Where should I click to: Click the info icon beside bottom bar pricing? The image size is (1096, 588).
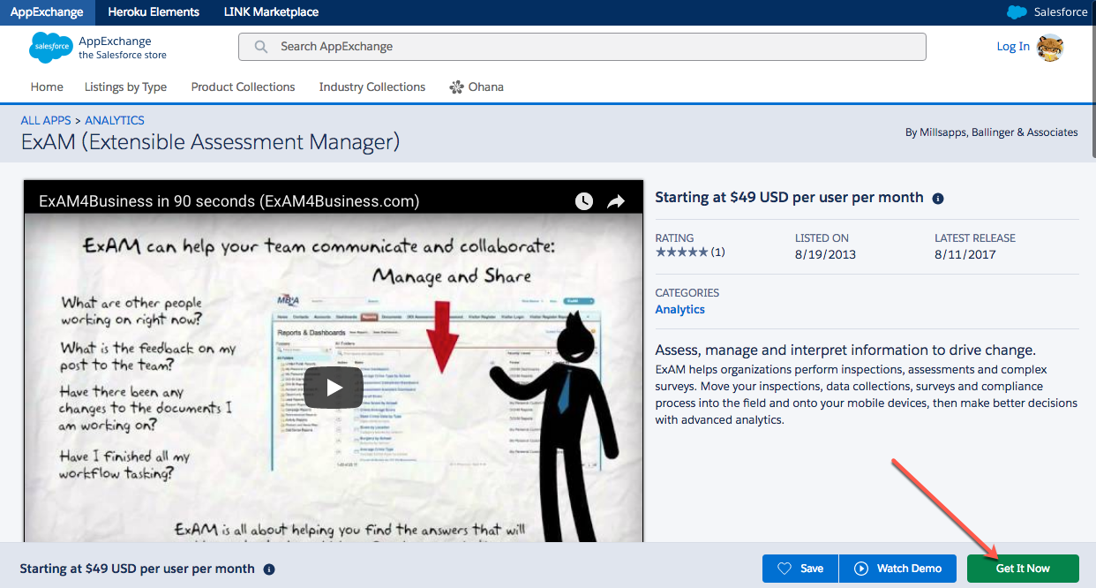(x=269, y=569)
